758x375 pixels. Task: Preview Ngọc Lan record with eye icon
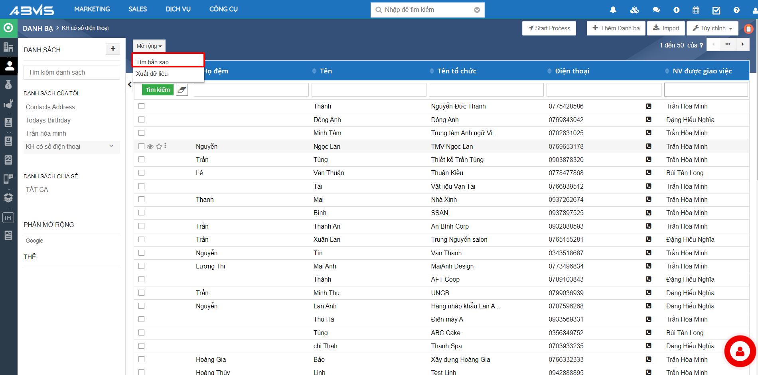(x=150, y=146)
